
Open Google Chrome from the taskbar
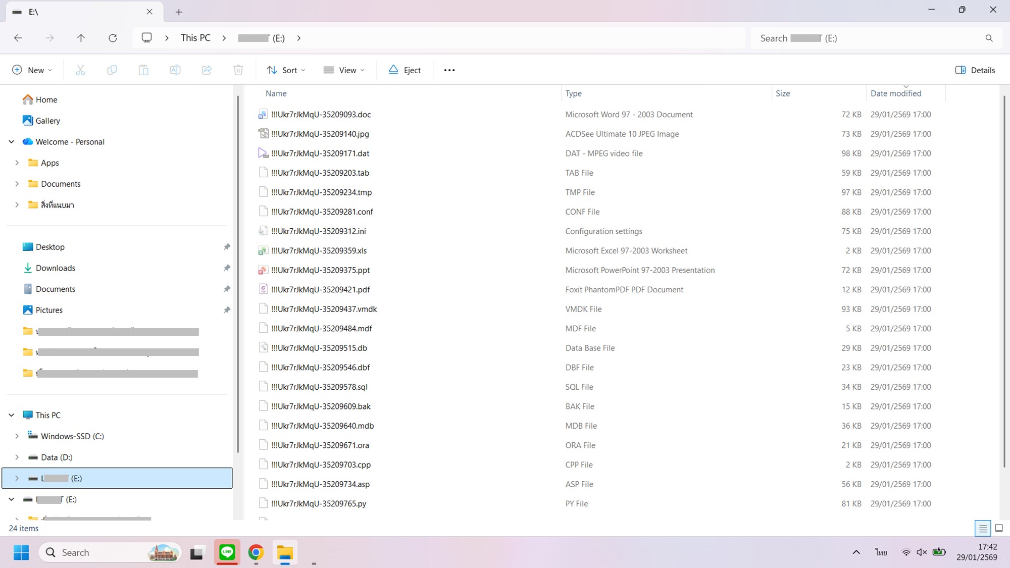coord(256,553)
